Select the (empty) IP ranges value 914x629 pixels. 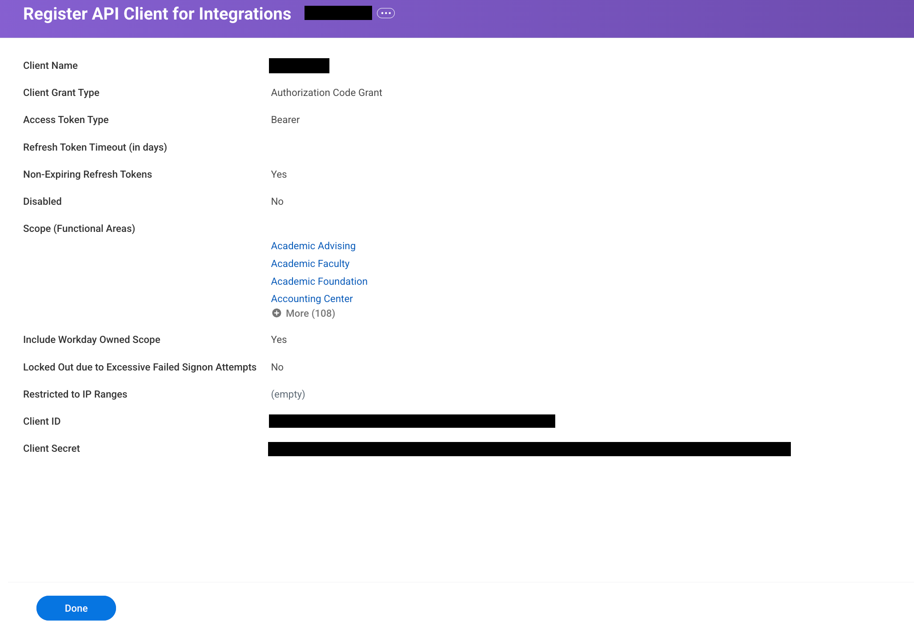tap(288, 394)
